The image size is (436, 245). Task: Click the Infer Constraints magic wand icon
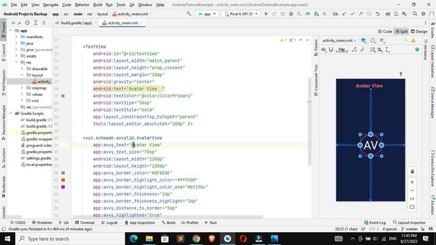(x=362, y=50)
